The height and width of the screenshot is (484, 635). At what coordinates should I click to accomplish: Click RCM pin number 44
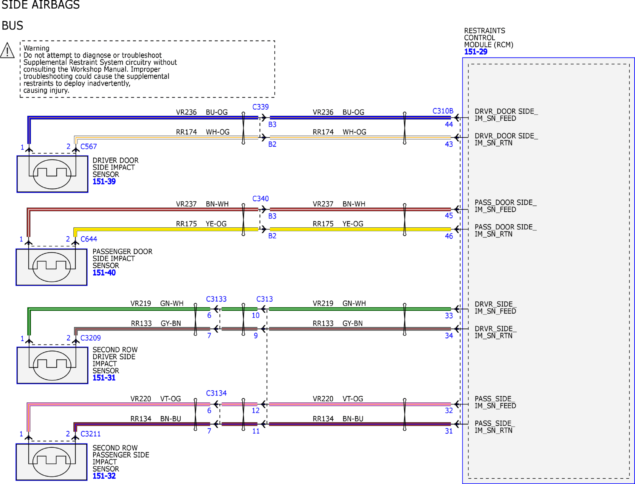click(449, 125)
